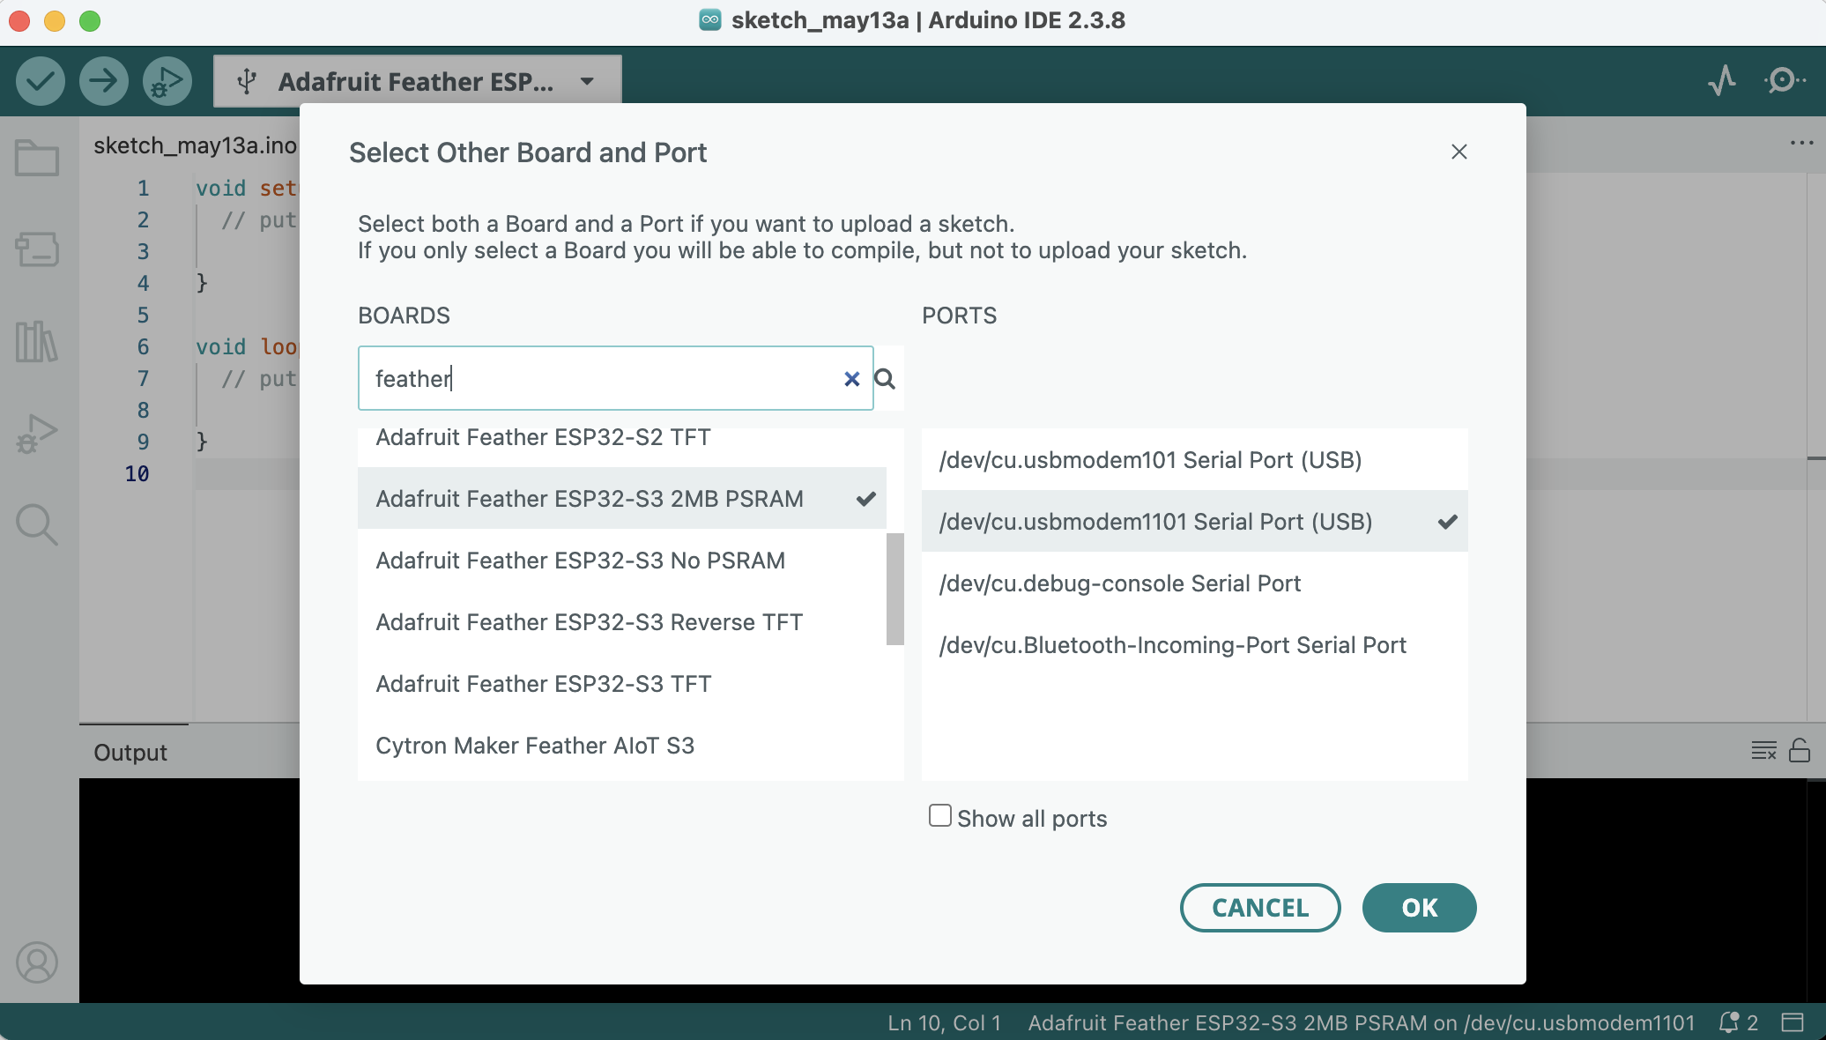Image resolution: width=1826 pixels, height=1040 pixels.
Task: Click the board list scrollbar thumb
Action: point(895,589)
